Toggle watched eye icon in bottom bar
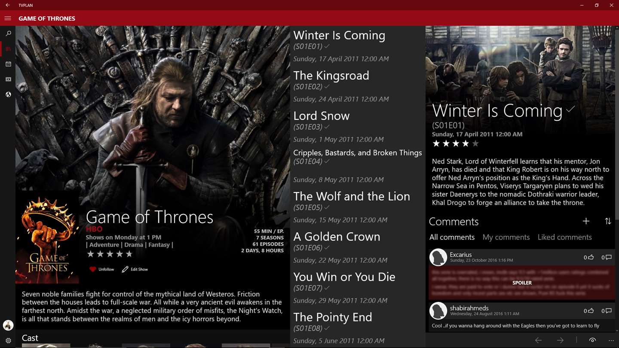The width and height of the screenshot is (619, 348). coord(592,340)
